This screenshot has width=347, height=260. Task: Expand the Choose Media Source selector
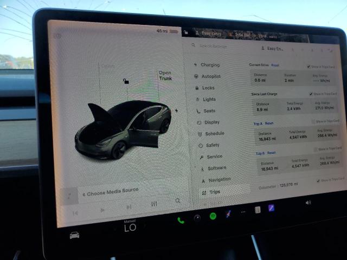click(110, 192)
